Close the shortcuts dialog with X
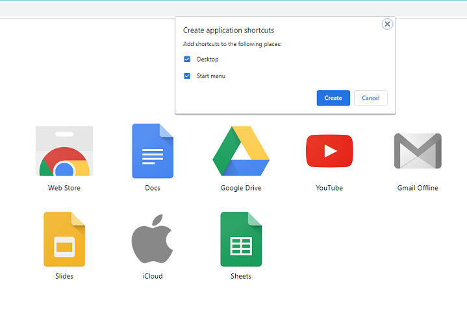The width and height of the screenshot is (467, 324). [x=387, y=24]
